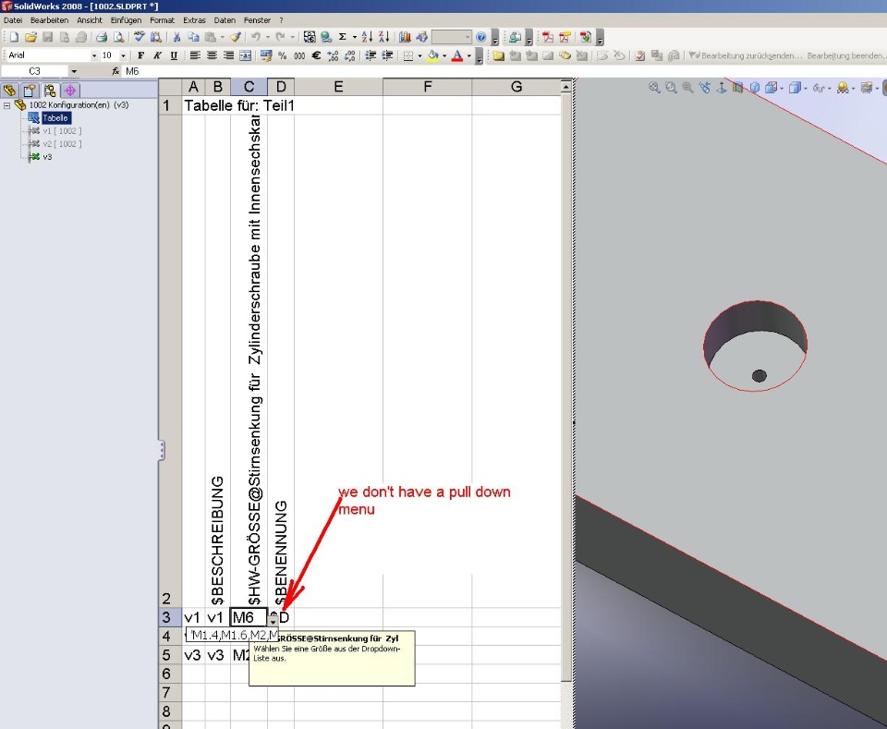Select configuration v3 in the tree

pos(47,157)
